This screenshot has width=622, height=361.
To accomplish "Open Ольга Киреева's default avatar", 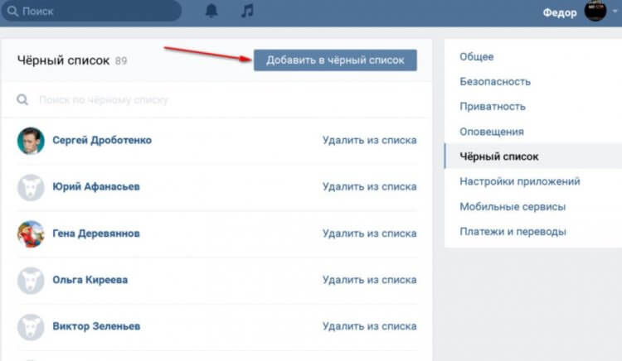I will (x=31, y=280).
